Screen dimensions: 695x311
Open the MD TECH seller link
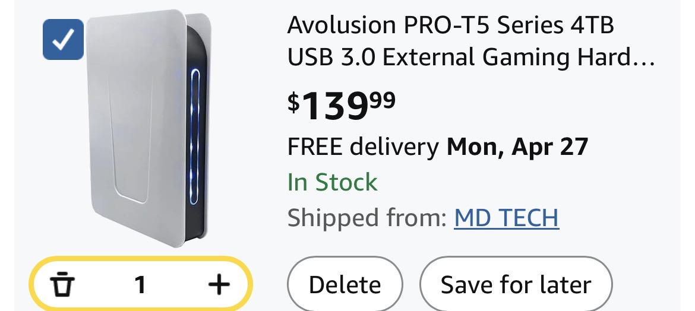[506, 218]
